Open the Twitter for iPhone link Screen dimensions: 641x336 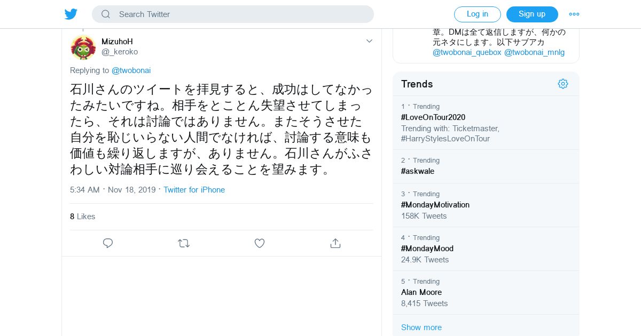pos(194,190)
